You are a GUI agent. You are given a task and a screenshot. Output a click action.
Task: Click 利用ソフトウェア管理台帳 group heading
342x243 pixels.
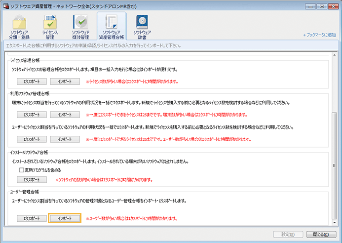30,94
